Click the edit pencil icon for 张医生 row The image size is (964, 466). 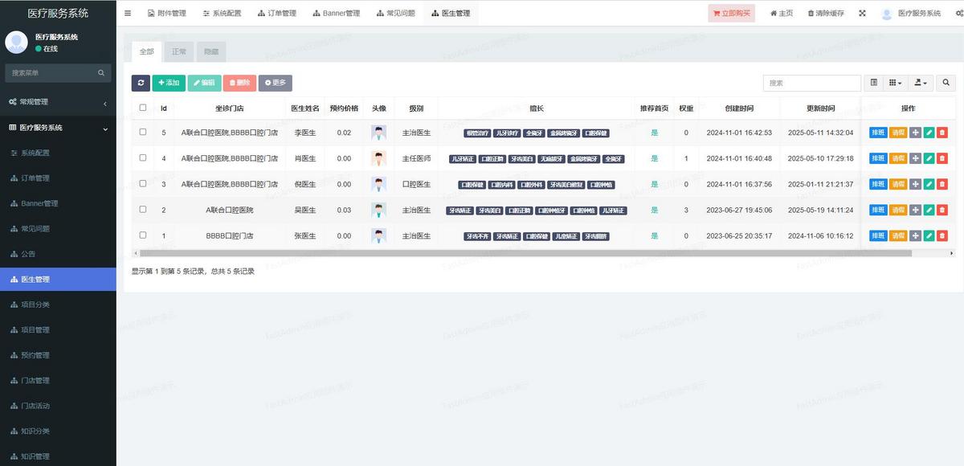point(929,235)
